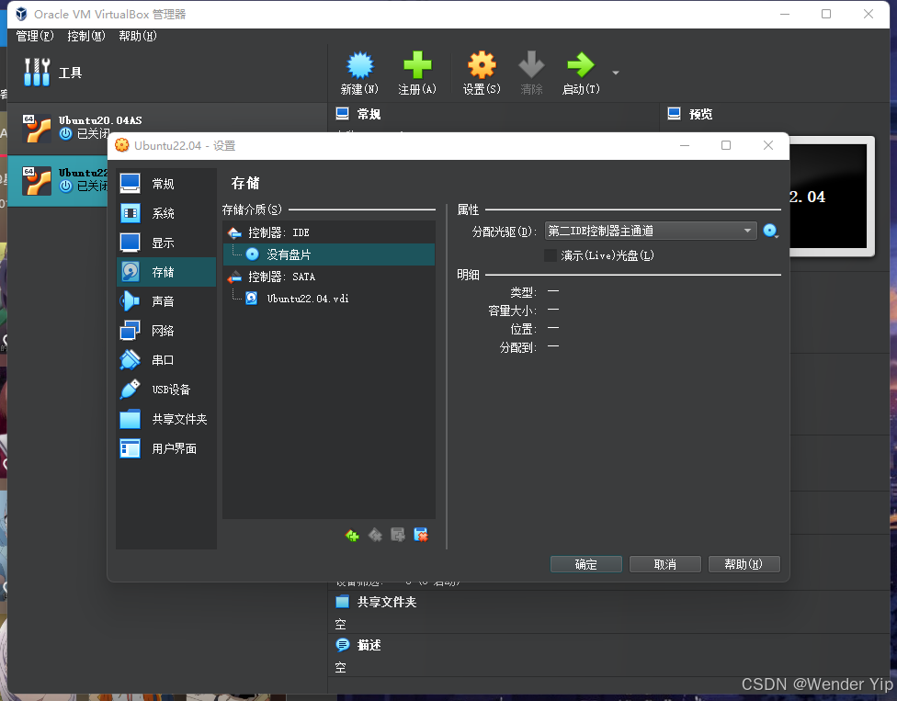Switch to the USB设备 settings category

(166, 390)
